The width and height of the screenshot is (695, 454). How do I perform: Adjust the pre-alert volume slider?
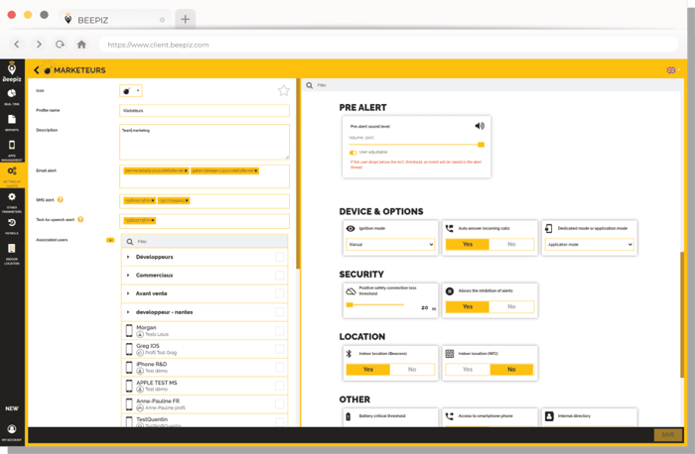pos(417,145)
